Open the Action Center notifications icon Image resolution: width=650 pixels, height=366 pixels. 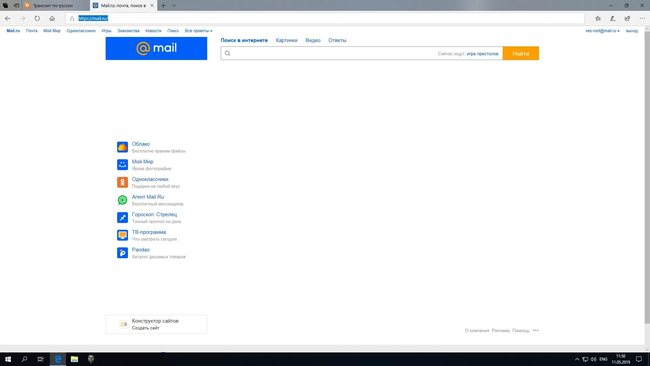639,359
